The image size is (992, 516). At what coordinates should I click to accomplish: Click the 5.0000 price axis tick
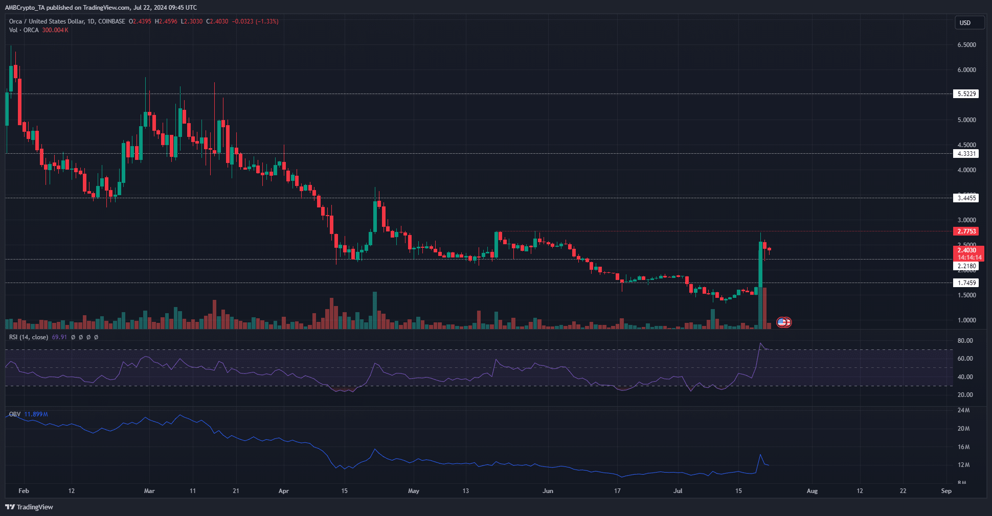[966, 120]
